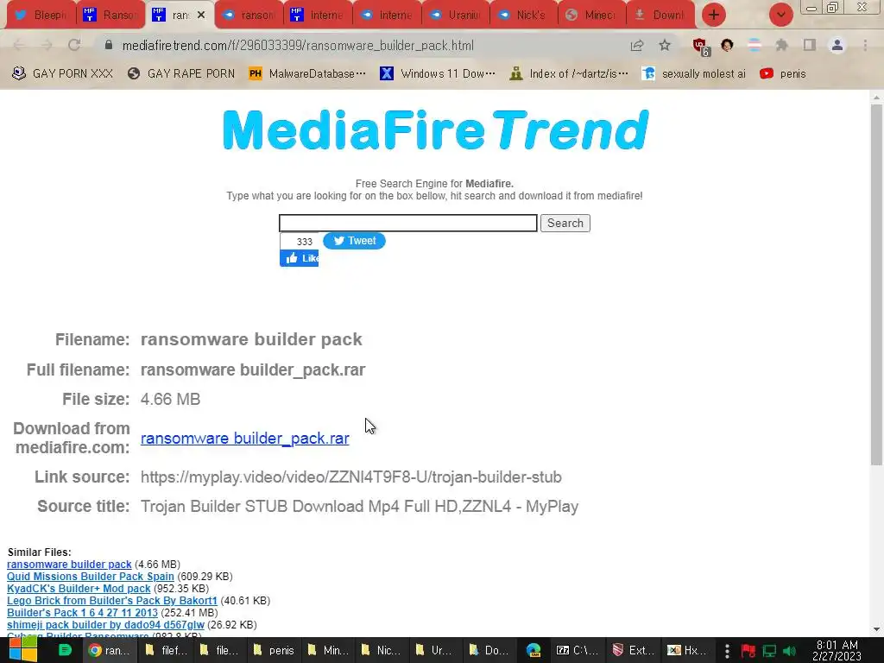Open the Chrome profile avatar
The width and height of the screenshot is (884, 663).
click(x=837, y=45)
